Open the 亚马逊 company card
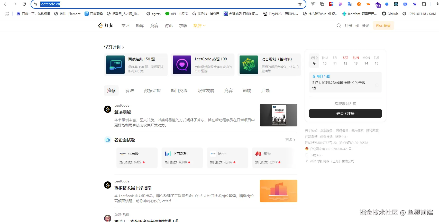This screenshot has height=222, width=439. [x=137, y=158]
